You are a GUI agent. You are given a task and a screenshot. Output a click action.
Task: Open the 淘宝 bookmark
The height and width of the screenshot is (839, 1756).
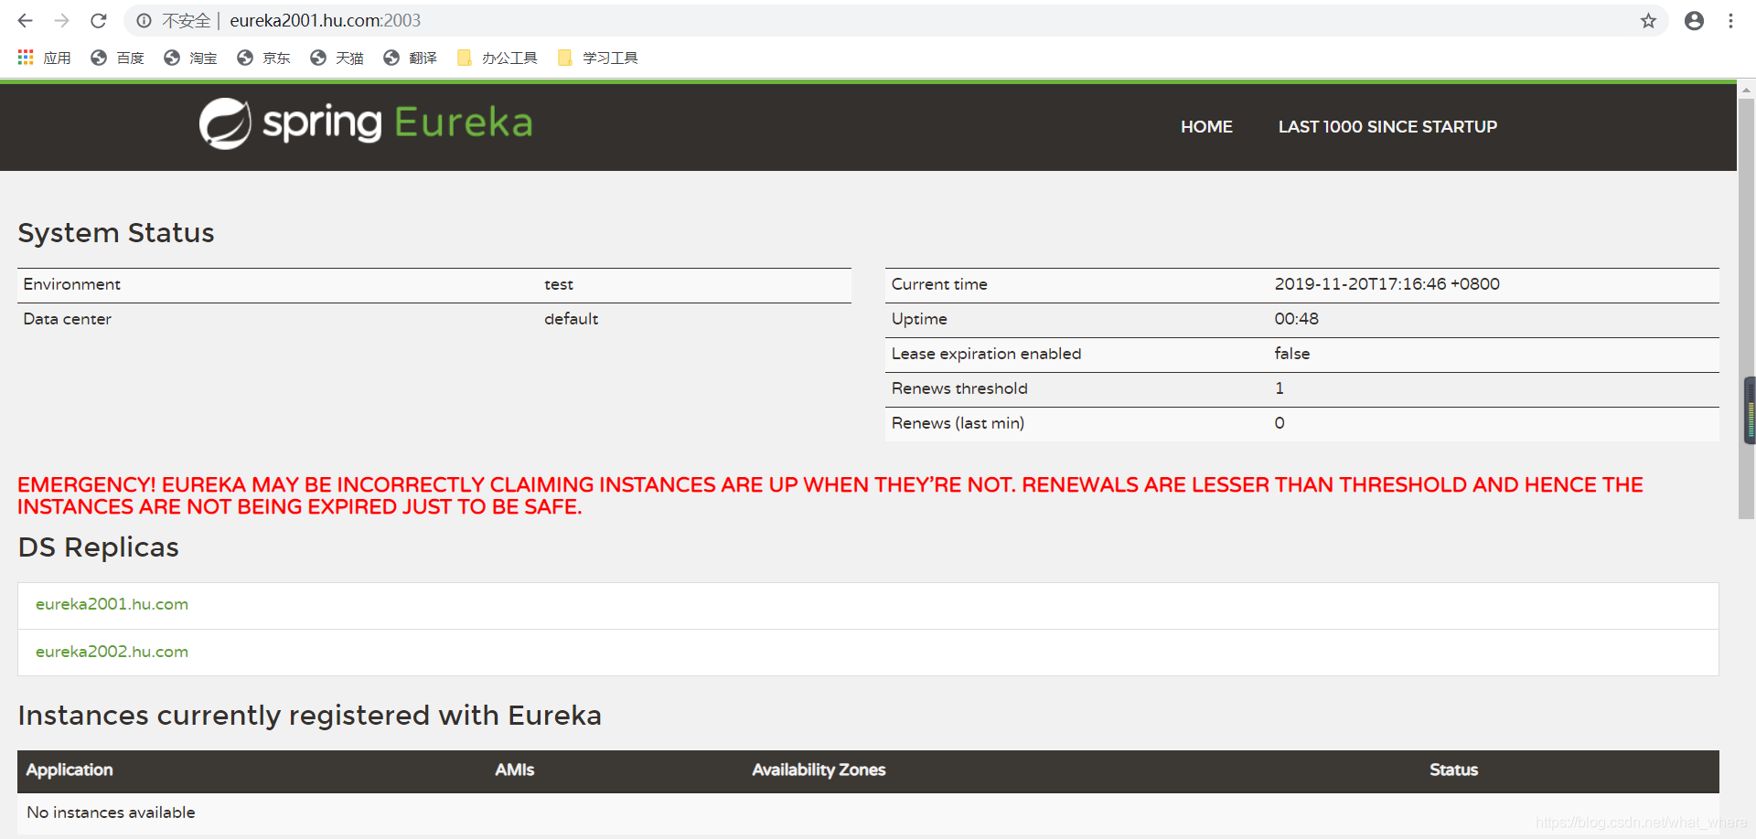point(190,58)
